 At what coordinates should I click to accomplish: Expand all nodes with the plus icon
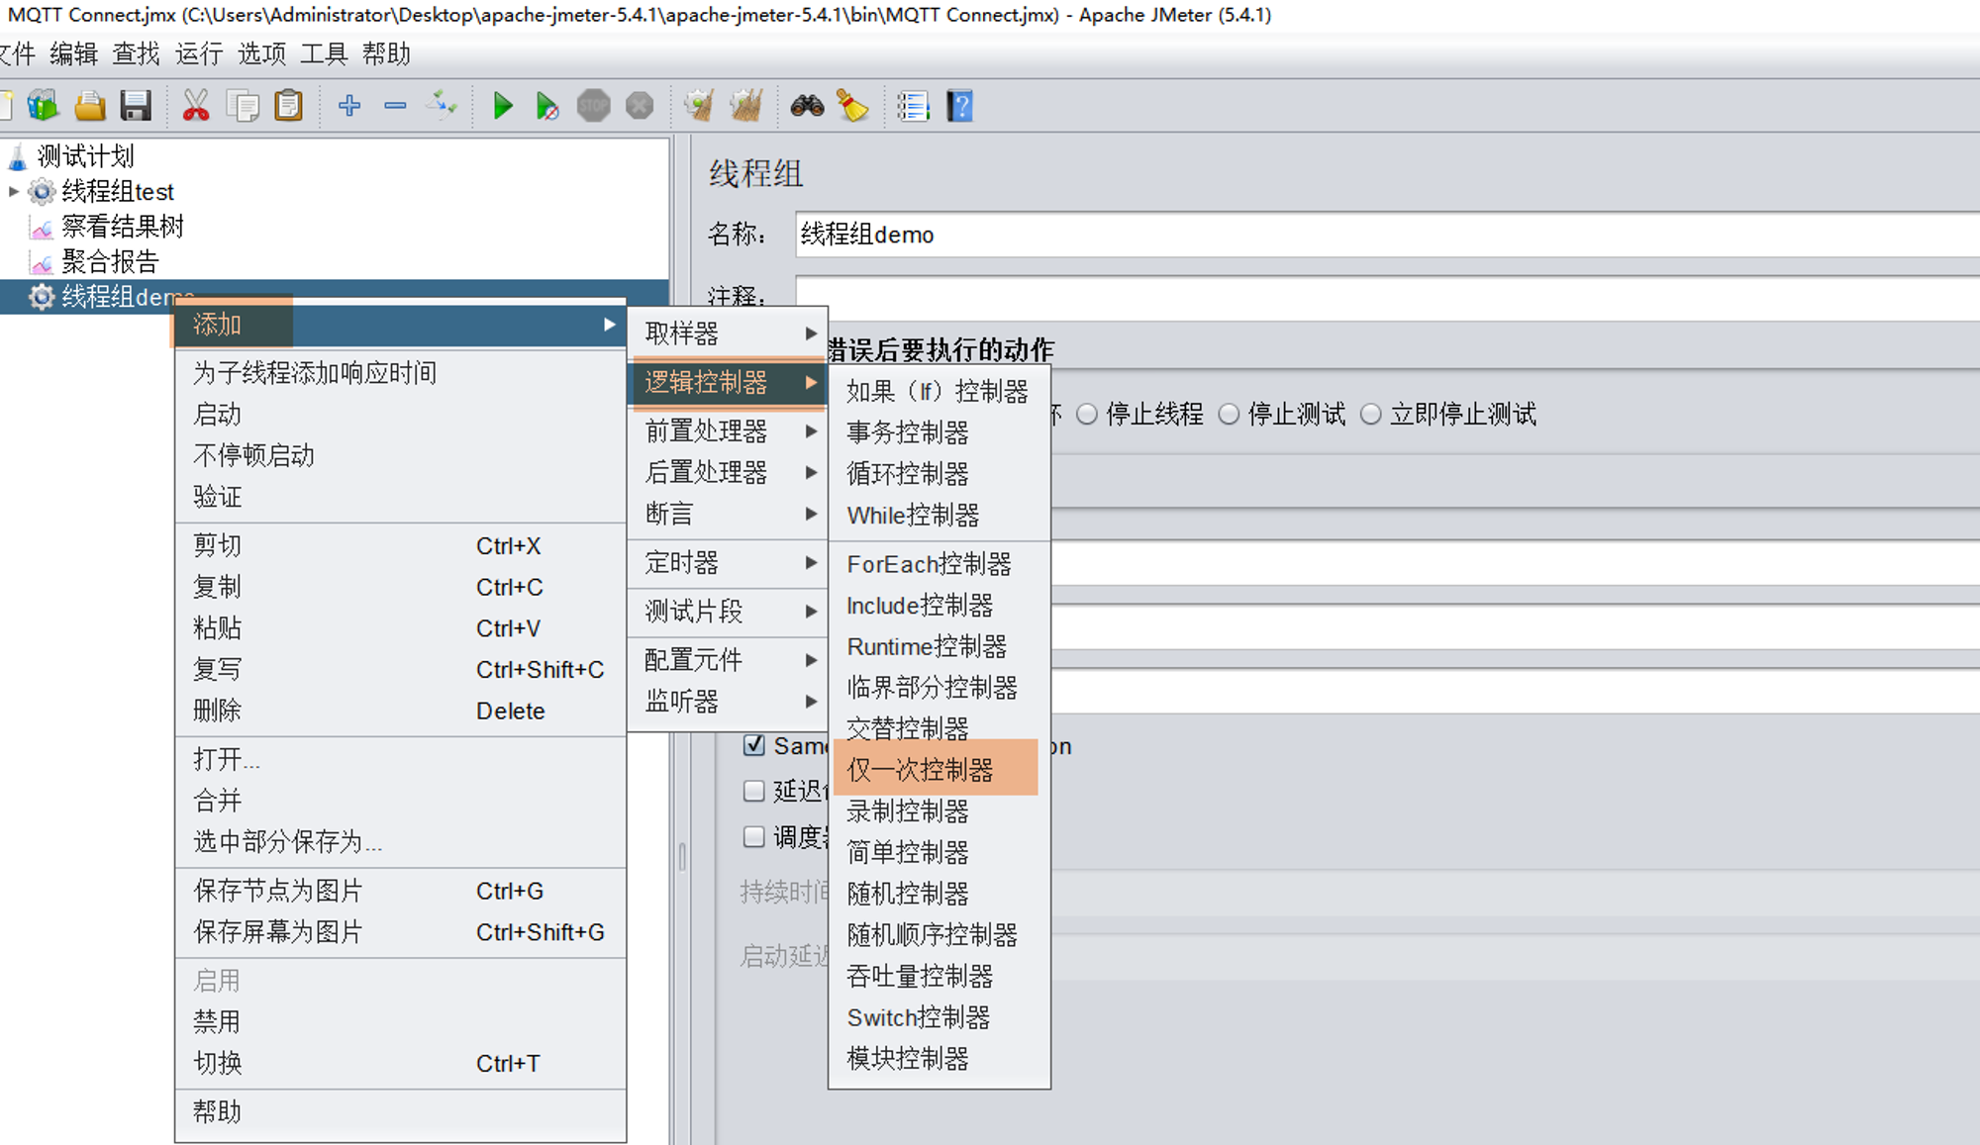click(348, 105)
